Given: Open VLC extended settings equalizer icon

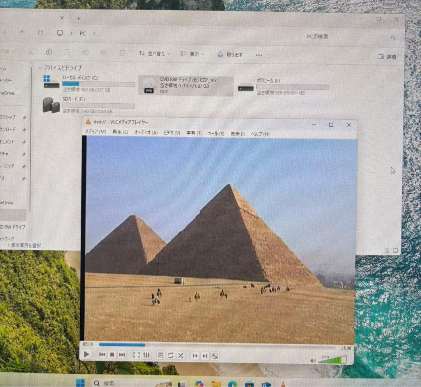Looking at the screenshot, I should click(147, 355).
